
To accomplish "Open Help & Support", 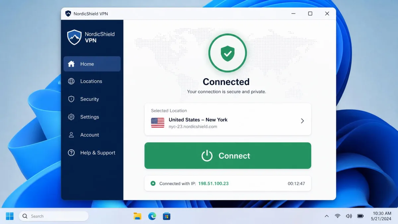I will click(x=92, y=153).
